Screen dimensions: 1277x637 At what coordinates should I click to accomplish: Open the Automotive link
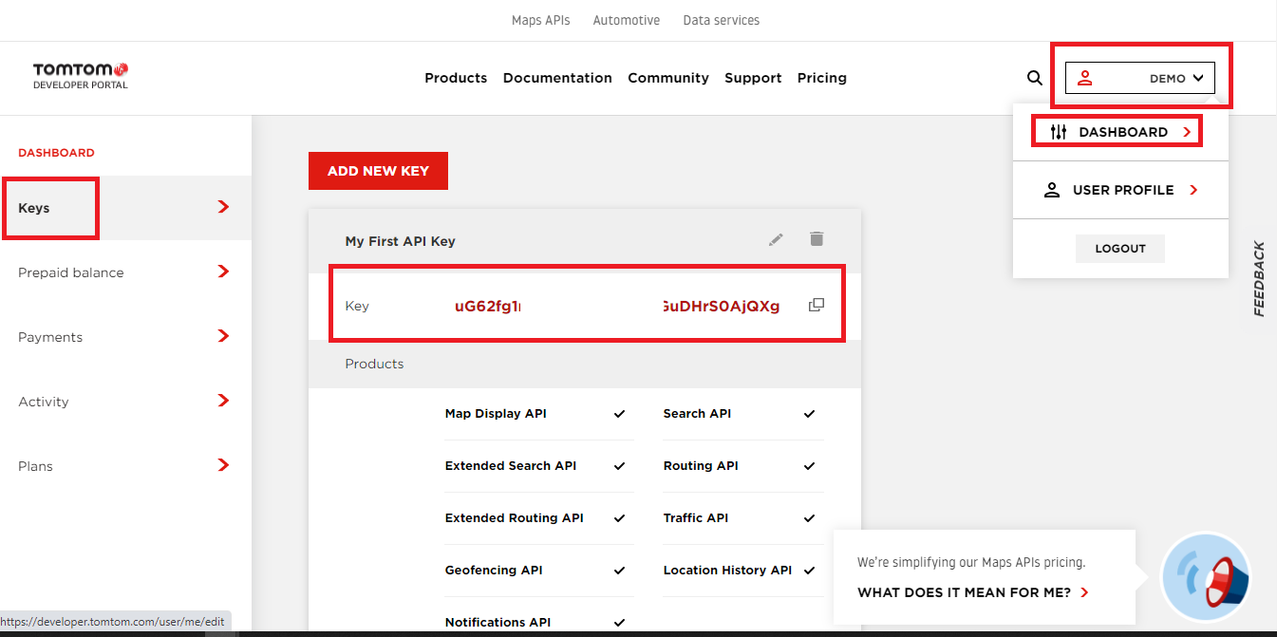627,20
